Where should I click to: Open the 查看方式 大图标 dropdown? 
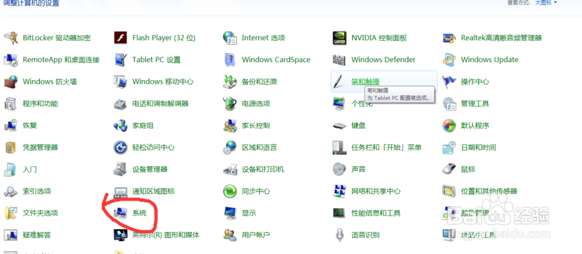pos(546,2)
